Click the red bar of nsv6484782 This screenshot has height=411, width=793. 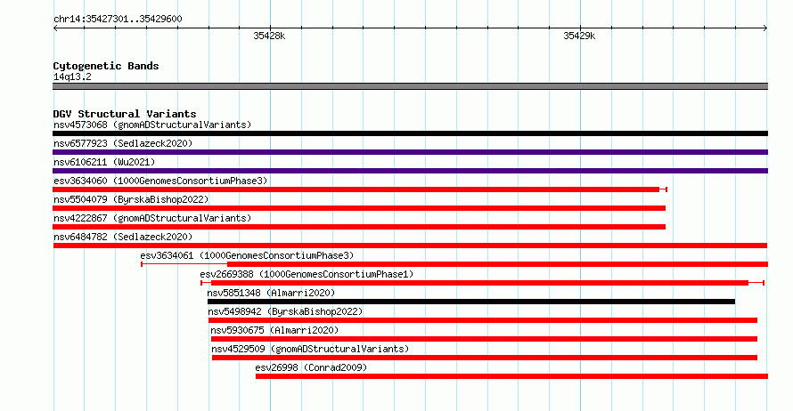click(x=410, y=246)
